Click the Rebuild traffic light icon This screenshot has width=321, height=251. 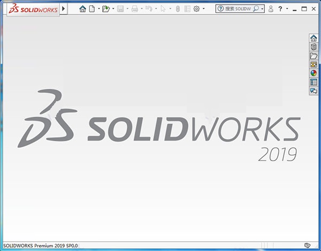pyautogui.click(x=178, y=9)
